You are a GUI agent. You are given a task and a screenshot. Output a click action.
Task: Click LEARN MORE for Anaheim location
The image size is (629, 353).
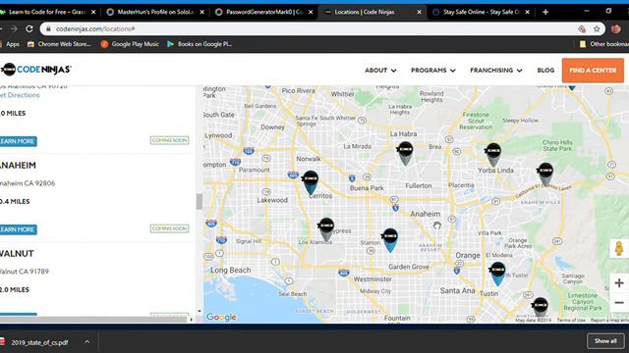pos(18,229)
